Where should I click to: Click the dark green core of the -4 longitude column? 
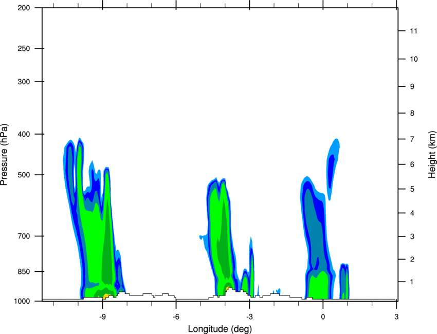pyautogui.click(x=224, y=239)
